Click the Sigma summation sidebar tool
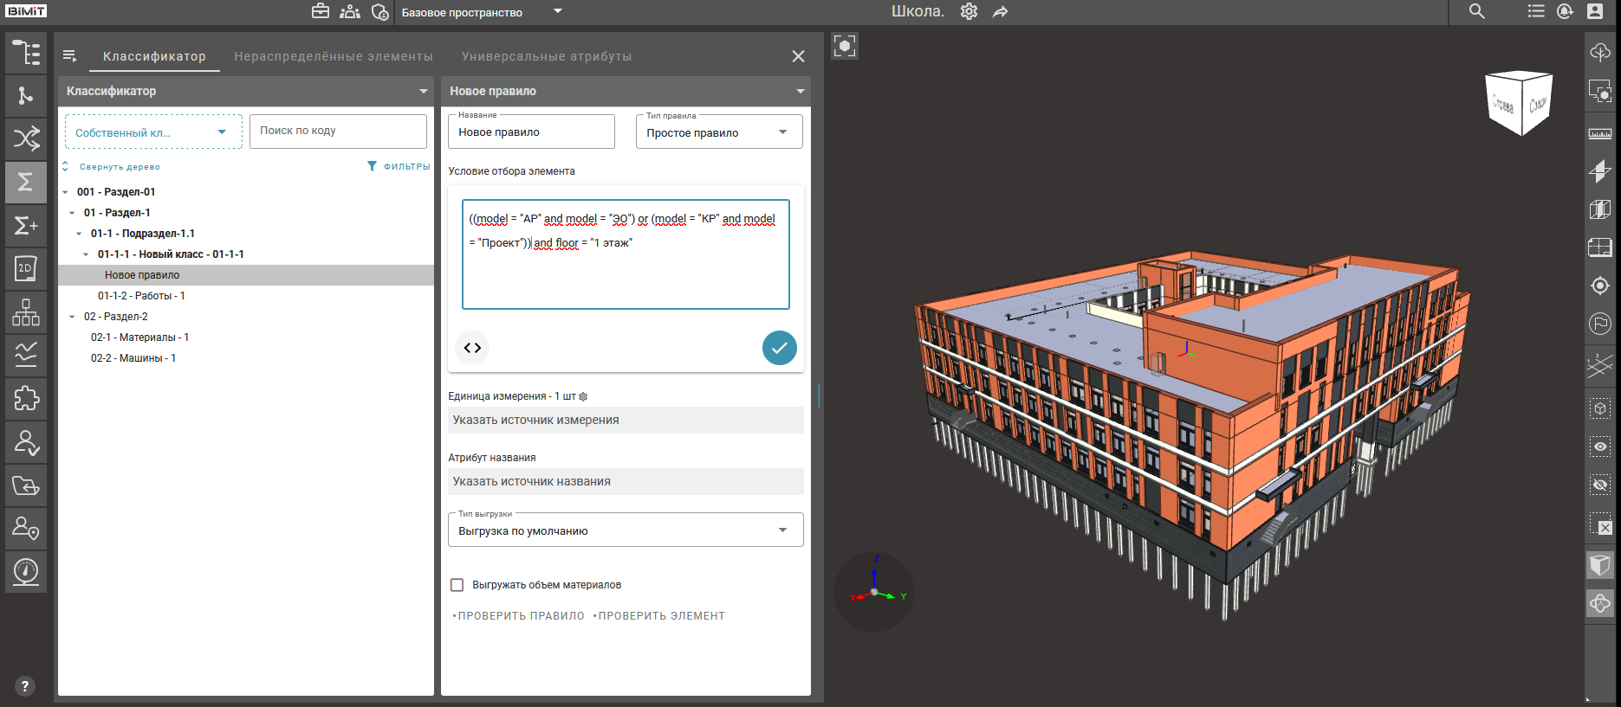This screenshot has height=707, width=1621. coord(26,182)
